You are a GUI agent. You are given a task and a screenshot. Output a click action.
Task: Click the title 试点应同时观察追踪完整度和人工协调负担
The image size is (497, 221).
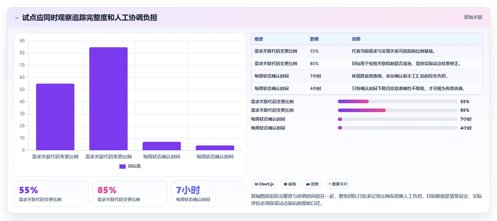pos(90,17)
